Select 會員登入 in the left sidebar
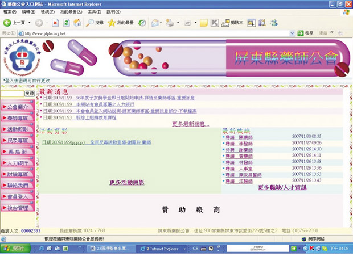Image resolution: width=353 pixels, height=269 pixels. [18, 197]
